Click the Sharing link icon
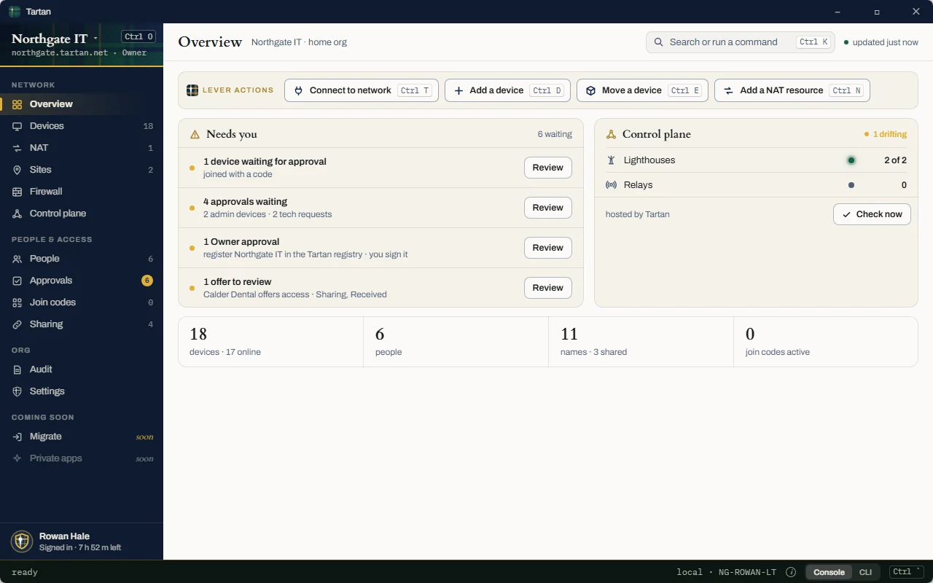 [x=17, y=324]
